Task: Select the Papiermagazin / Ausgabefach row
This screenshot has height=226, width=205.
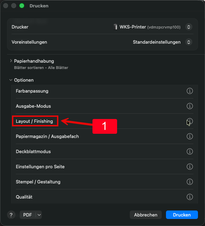Action: pyautogui.click(x=104, y=136)
